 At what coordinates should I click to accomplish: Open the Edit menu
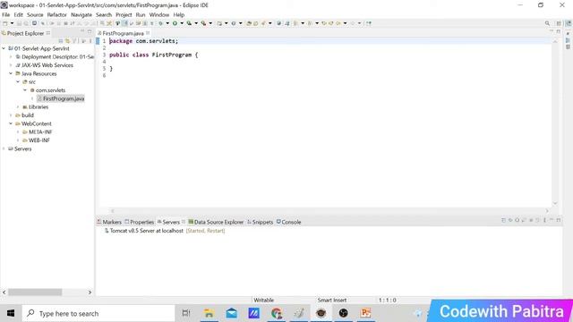tap(18, 14)
